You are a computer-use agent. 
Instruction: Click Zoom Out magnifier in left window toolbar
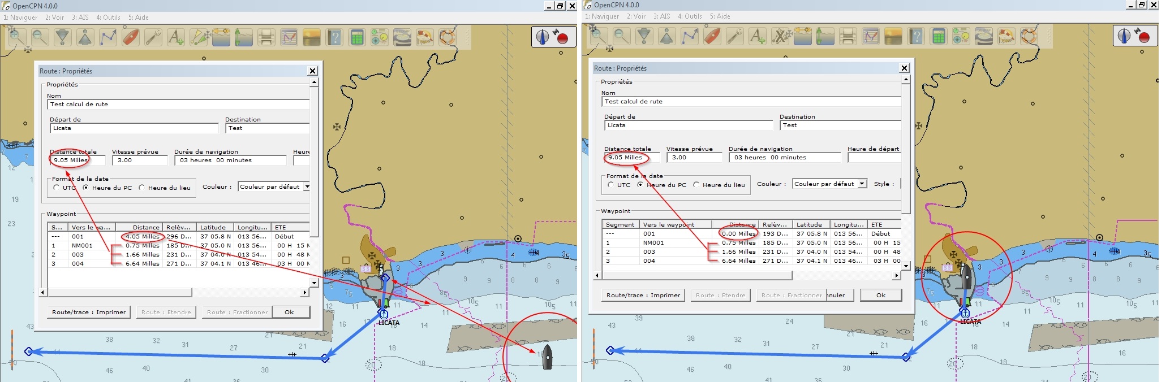click(40, 37)
